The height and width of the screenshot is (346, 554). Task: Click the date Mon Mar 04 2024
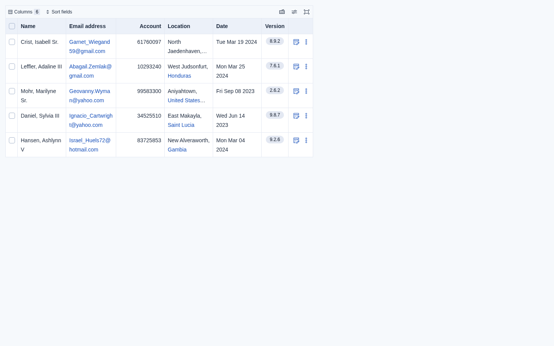(230, 145)
